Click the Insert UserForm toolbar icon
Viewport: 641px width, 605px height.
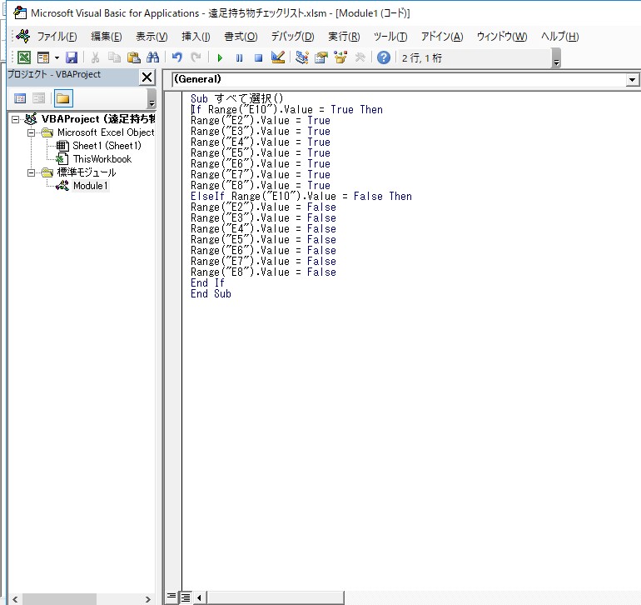coord(43,57)
